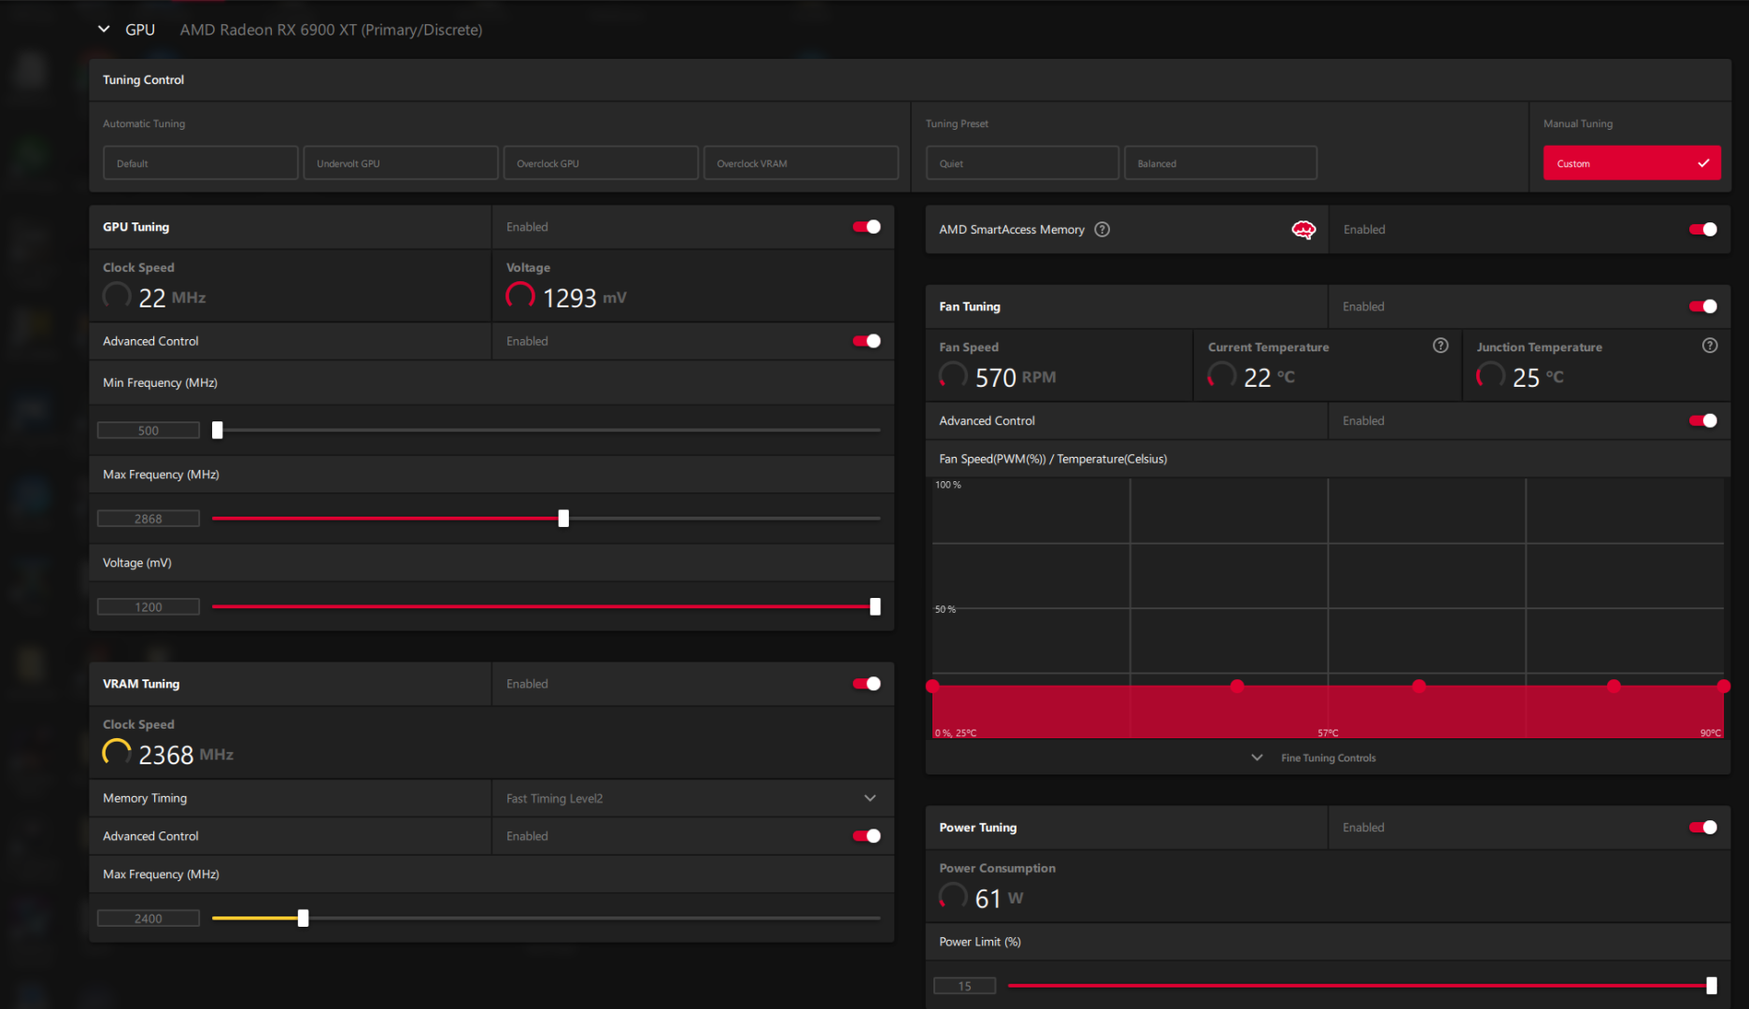The image size is (1749, 1009).
Task: Click the "Tuning Control" heading
Action: point(143,80)
